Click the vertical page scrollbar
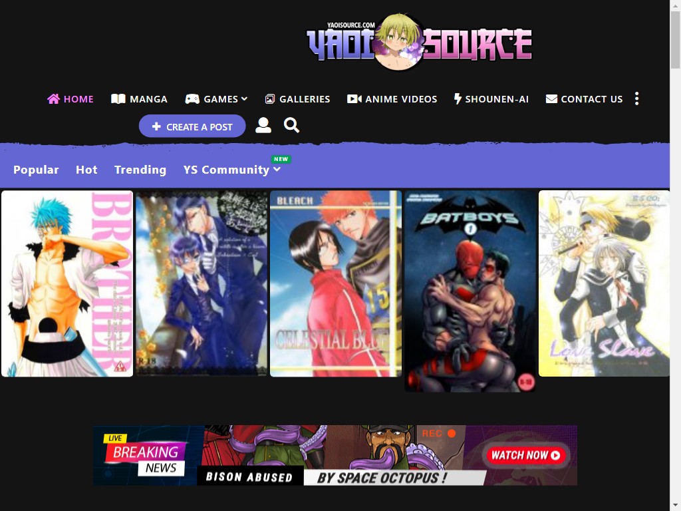Image resolution: width=681 pixels, height=511 pixels. [675, 266]
